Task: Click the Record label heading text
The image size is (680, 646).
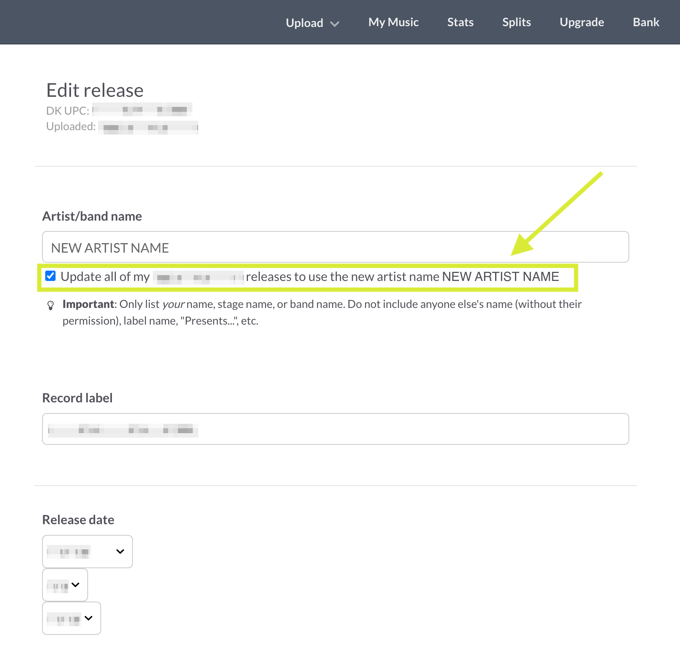Action: pos(77,398)
